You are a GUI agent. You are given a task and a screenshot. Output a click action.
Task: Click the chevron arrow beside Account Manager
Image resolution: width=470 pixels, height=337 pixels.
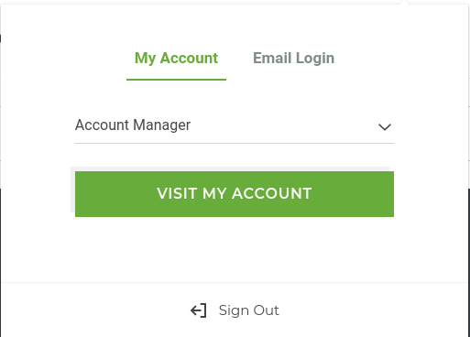385,126
